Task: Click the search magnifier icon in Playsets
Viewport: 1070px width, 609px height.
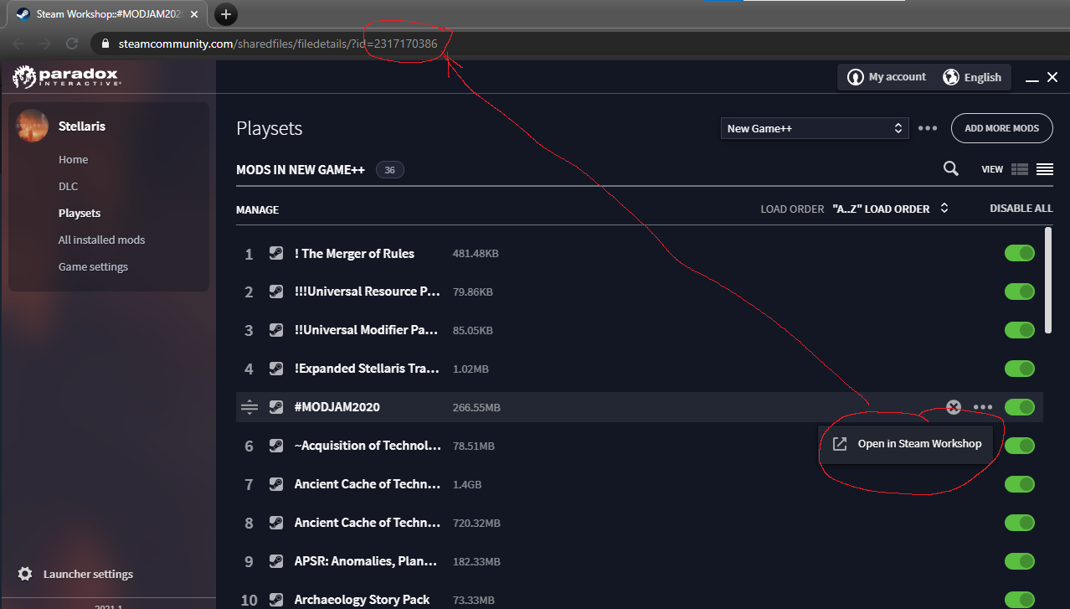Action: point(950,168)
